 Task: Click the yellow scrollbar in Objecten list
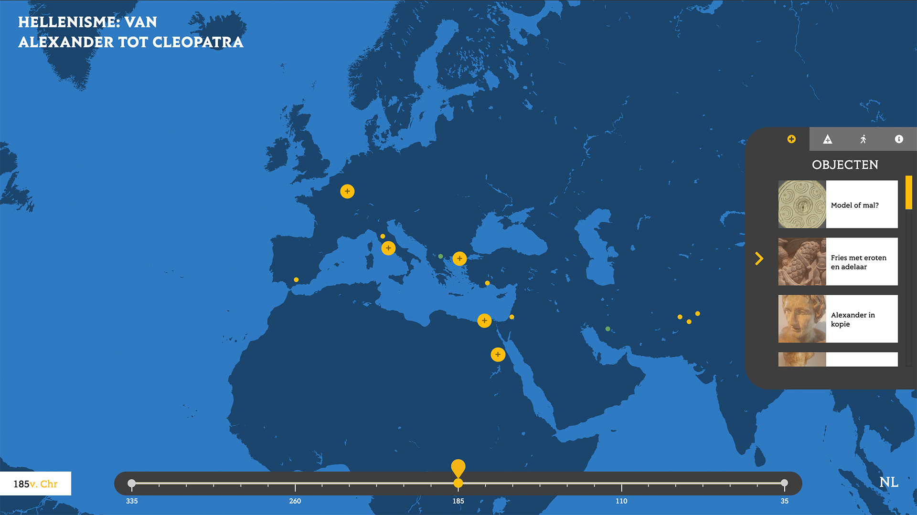908,193
